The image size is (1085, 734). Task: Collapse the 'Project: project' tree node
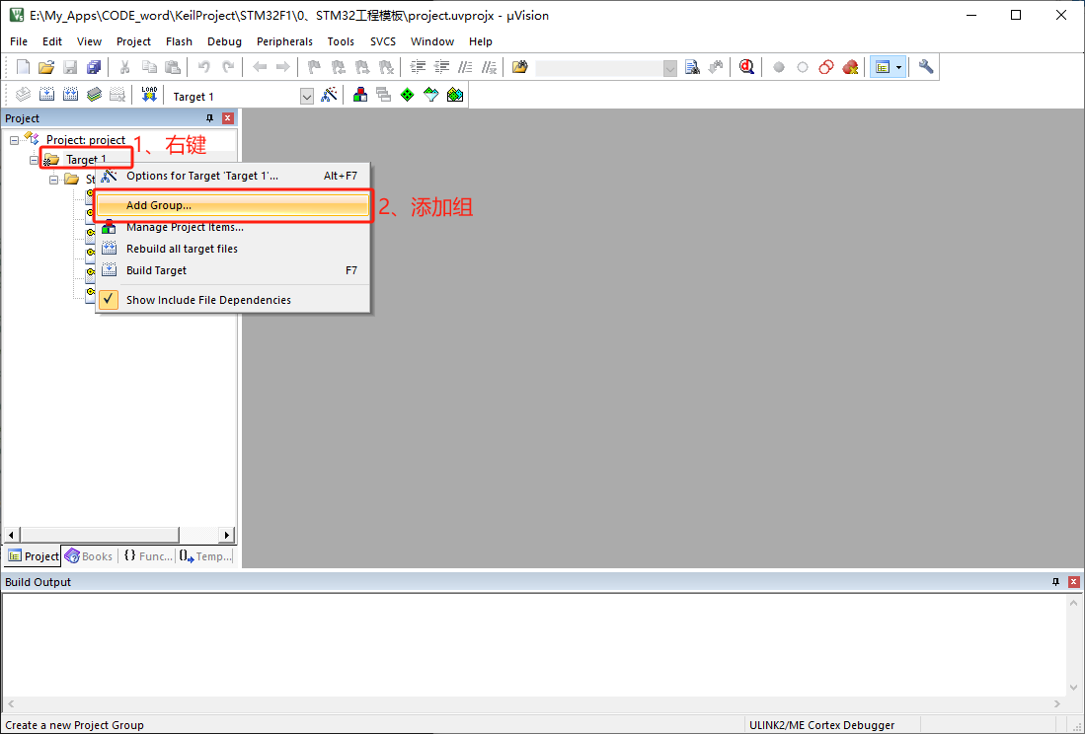coord(14,140)
